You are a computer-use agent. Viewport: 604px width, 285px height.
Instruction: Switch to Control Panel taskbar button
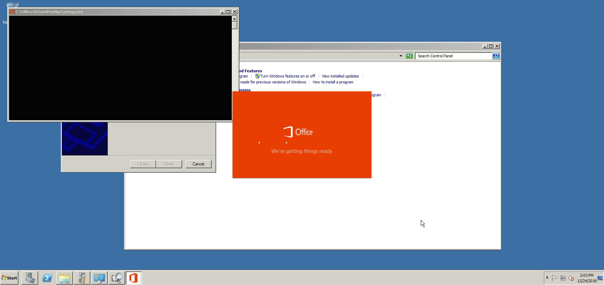coord(99,278)
